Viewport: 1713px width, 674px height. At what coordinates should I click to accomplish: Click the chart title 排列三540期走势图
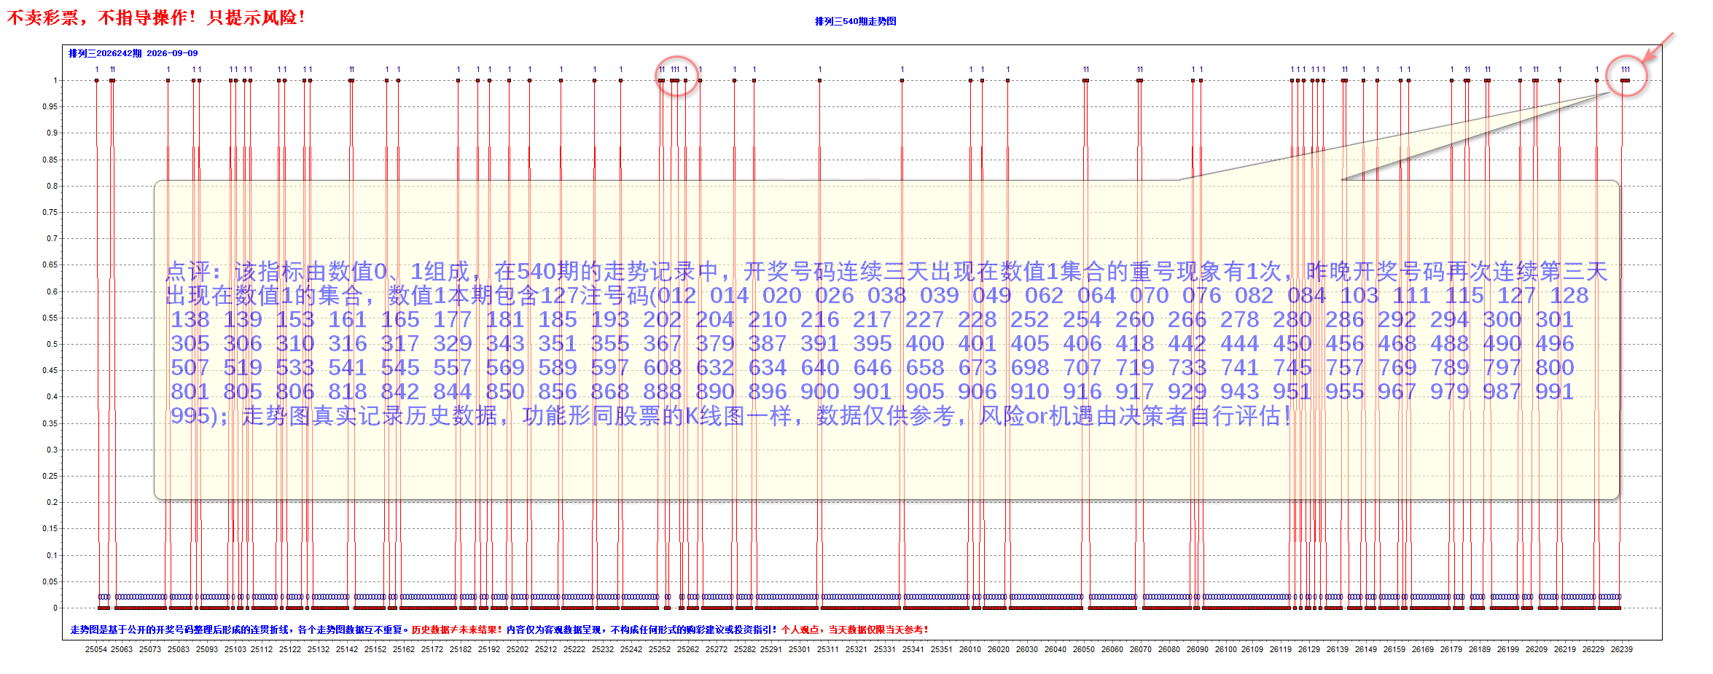[x=855, y=21]
